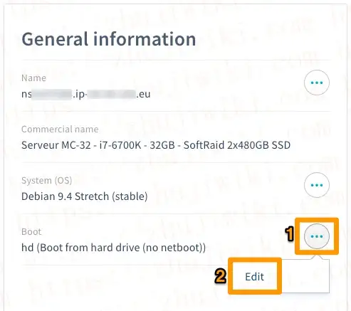Click the orange number 1 annotation
The height and width of the screenshot is (311, 351).
290,234
